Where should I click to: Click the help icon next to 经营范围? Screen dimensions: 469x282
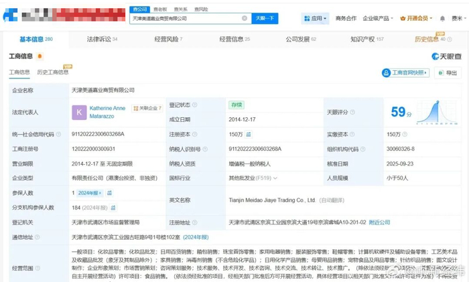[38, 268]
